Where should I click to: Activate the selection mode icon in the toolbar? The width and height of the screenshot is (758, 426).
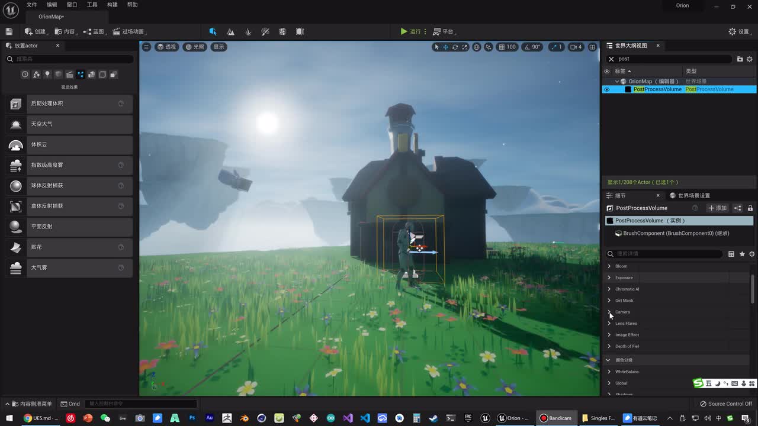[213, 31]
